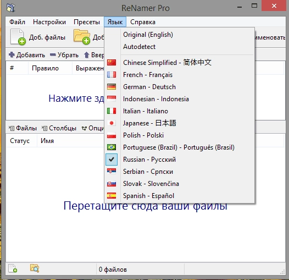Click the Доб. файлы add-files icon
289x280 pixels.
coord(18,37)
